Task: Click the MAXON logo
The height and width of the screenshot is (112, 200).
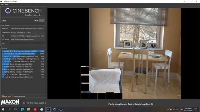Action: click(x=10, y=102)
